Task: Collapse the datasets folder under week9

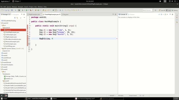Action: point(3,74)
